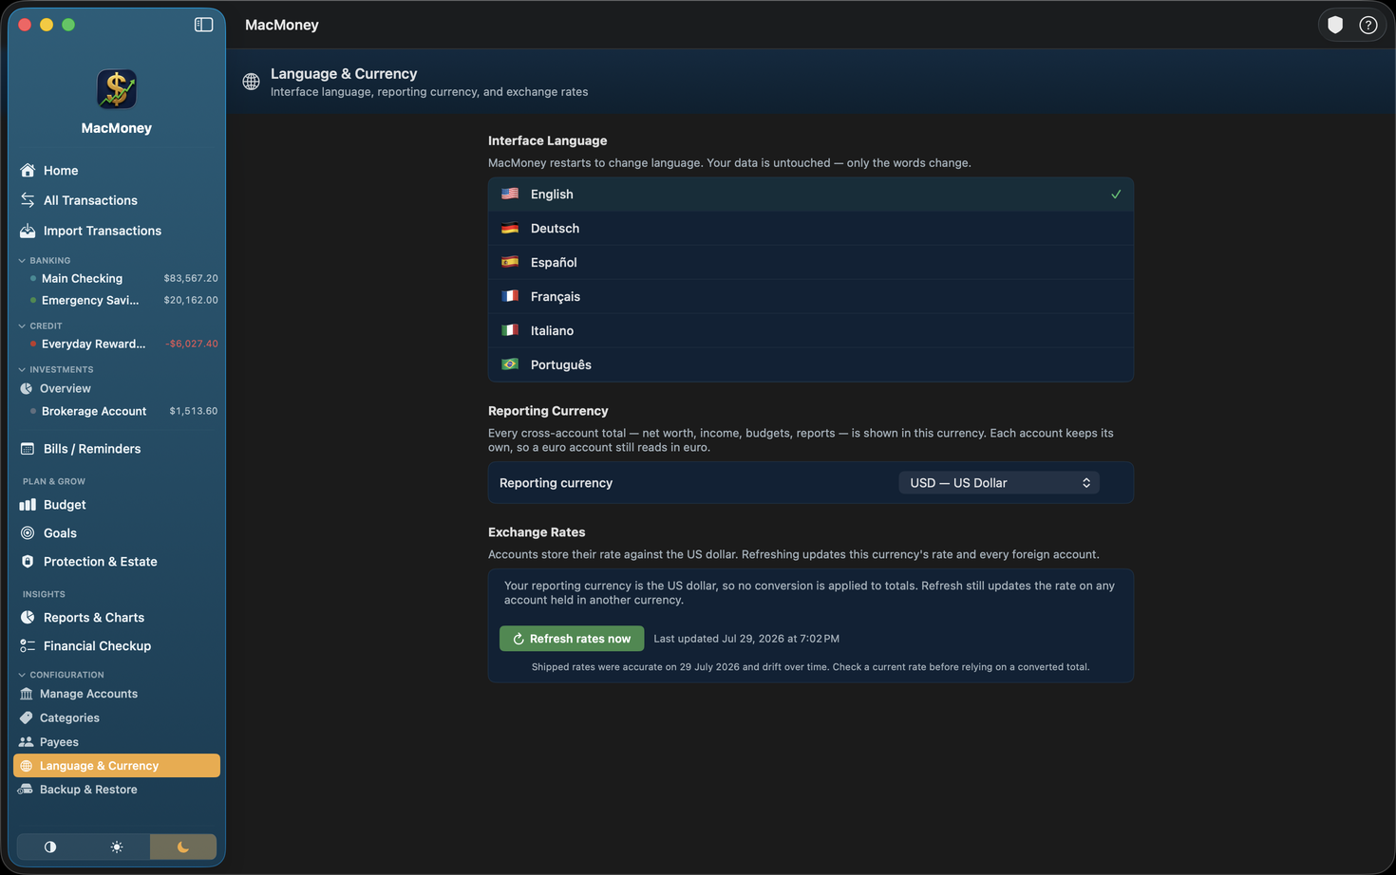Viewport: 1396px width, 875px height.
Task: Go to Budget page
Action: tap(117, 505)
